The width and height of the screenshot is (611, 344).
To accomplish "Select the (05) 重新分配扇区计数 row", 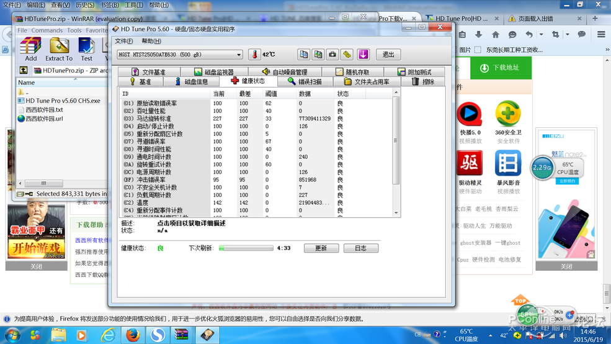I will point(256,134).
